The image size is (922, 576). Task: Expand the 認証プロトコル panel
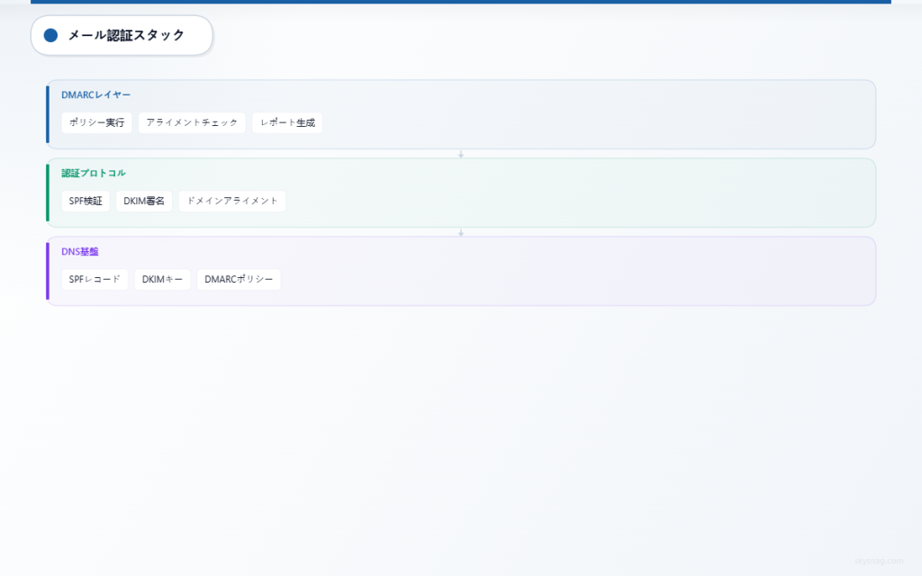point(540,193)
